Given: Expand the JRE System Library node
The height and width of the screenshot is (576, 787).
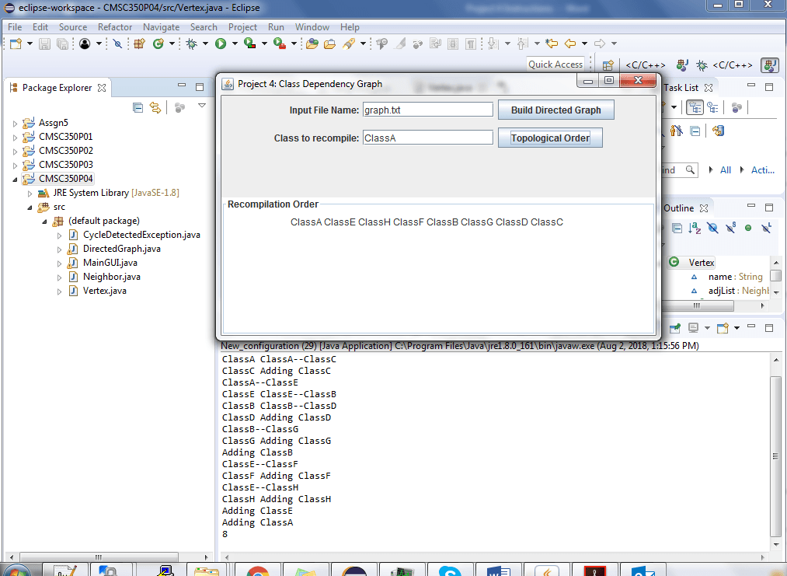Looking at the screenshot, I should 30,194.
